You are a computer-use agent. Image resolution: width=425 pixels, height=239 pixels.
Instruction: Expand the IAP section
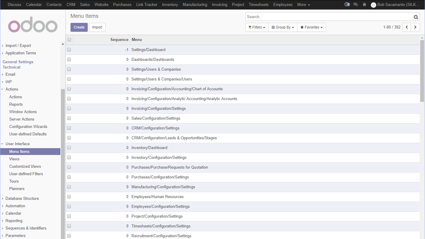click(9, 82)
